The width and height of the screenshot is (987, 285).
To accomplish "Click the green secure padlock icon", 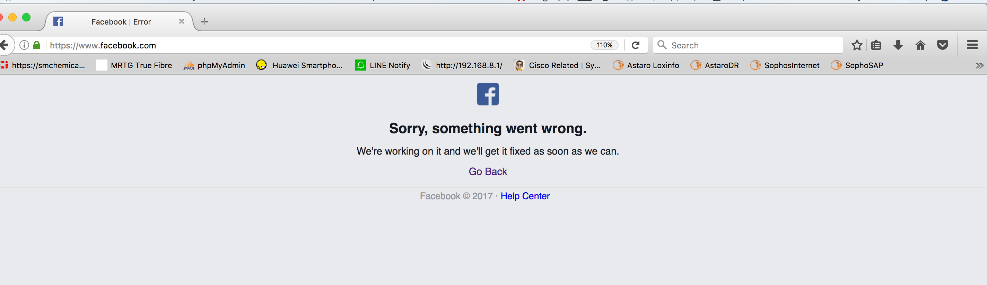I will 37,45.
